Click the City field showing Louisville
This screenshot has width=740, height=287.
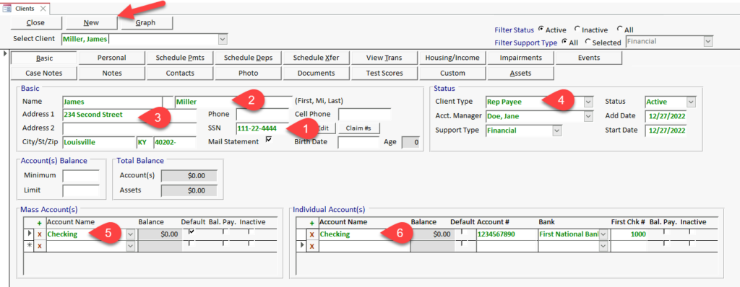click(x=98, y=142)
